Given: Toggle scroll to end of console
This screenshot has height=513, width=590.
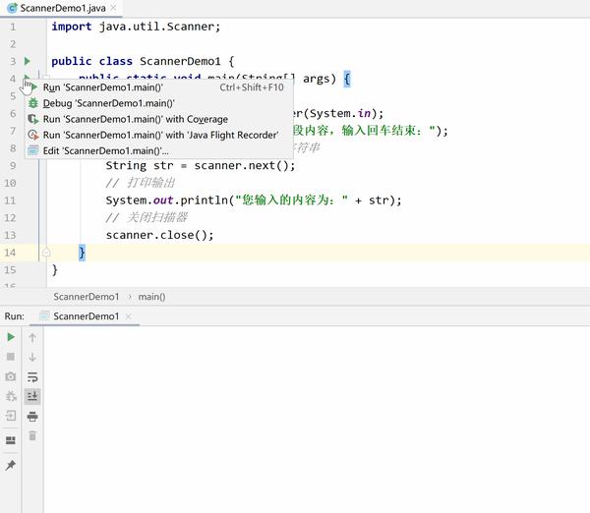Looking at the screenshot, I should coord(32,396).
